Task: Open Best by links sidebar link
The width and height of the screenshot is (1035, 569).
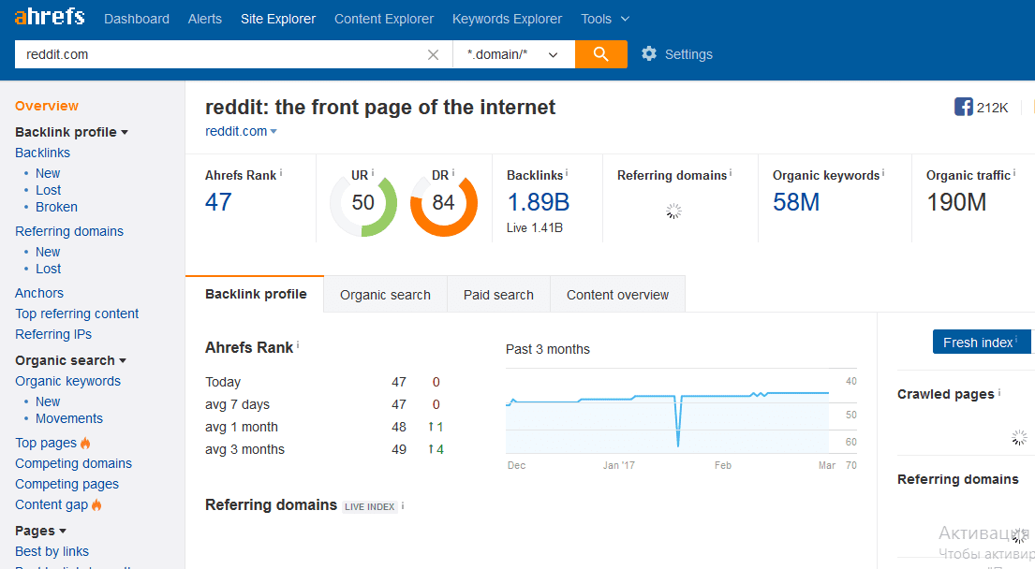Action: click(x=52, y=551)
